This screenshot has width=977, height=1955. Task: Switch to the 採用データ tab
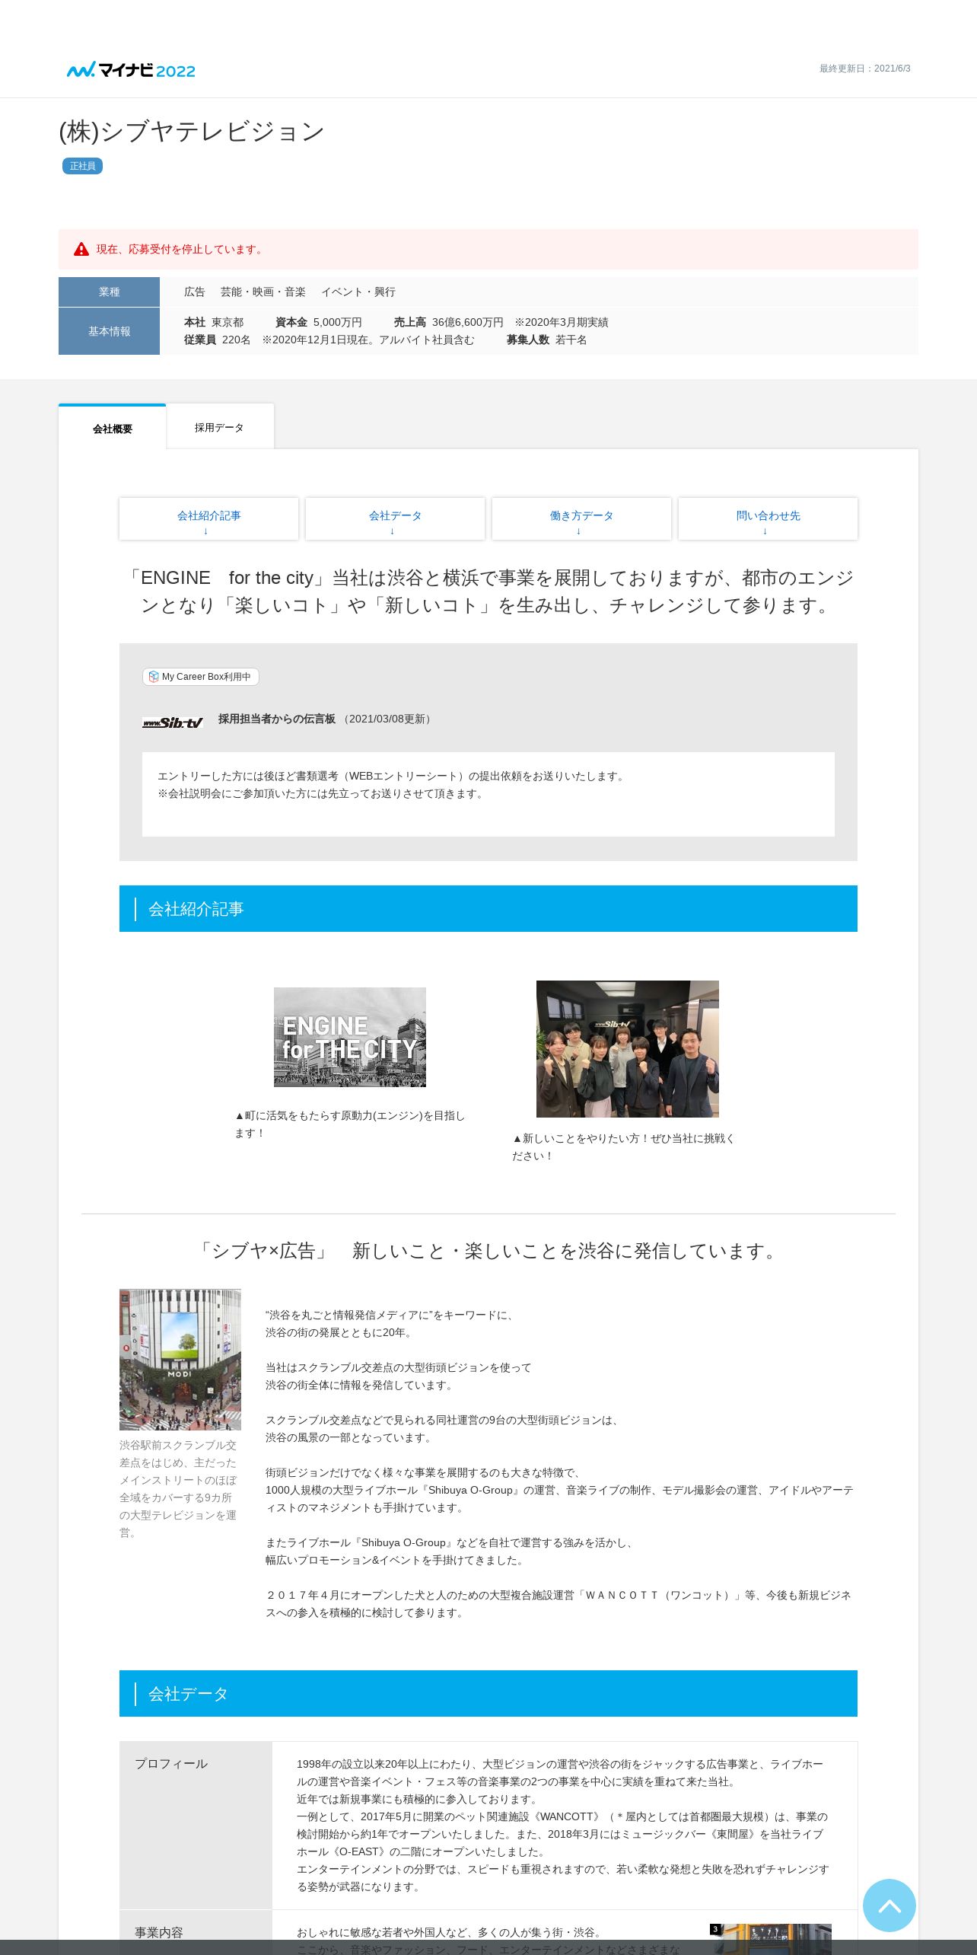pos(220,427)
